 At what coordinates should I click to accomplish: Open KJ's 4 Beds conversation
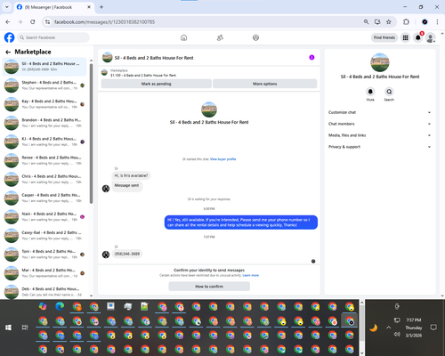[44, 142]
